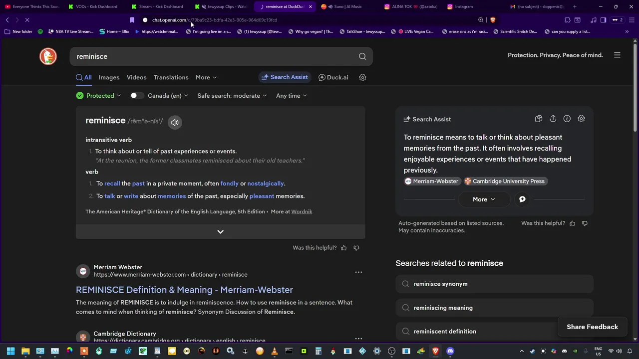639x359 pixels.
Task: Click the Merriam-Webster source chip
Action: pyautogui.click(x=431, y=181)
